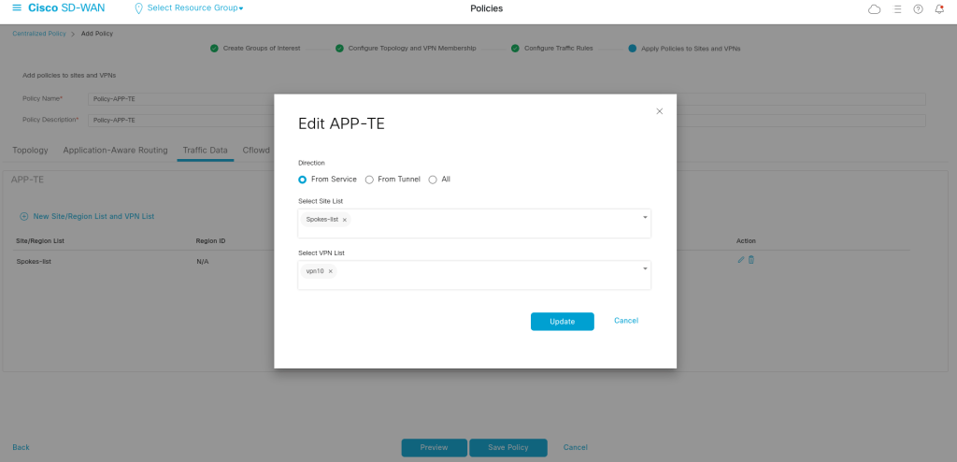Open the Select Resource Group dropdown

pos(194,8)
